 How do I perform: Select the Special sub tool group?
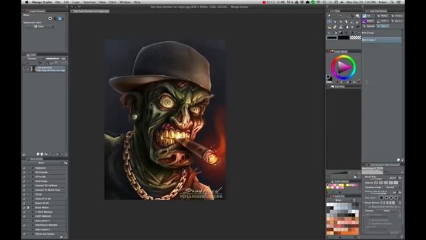368,26
